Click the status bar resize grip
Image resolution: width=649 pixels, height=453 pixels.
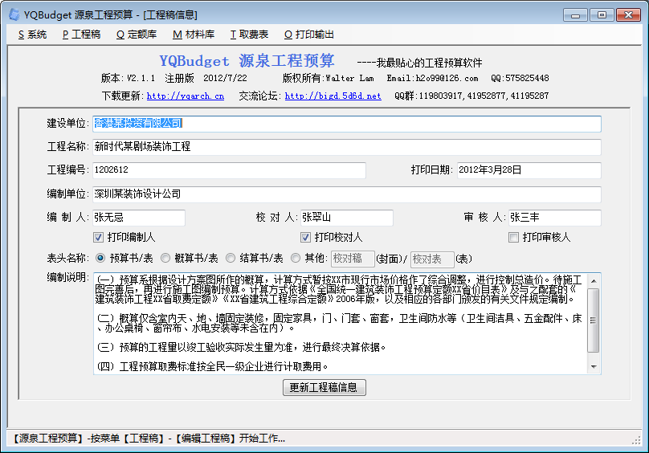[x=636, y=441]
